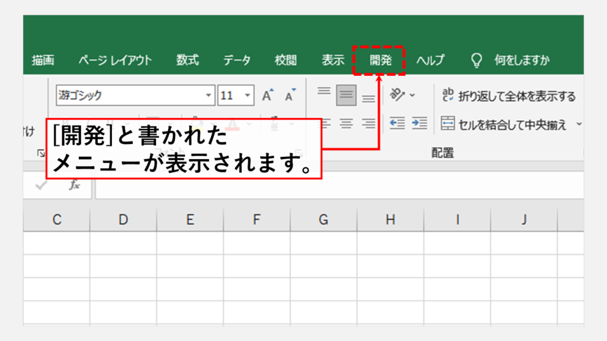Screen dimensions: 607x341
Task: Toggle 折り返して全体を表示する wrap text
Action: [509, 96]
